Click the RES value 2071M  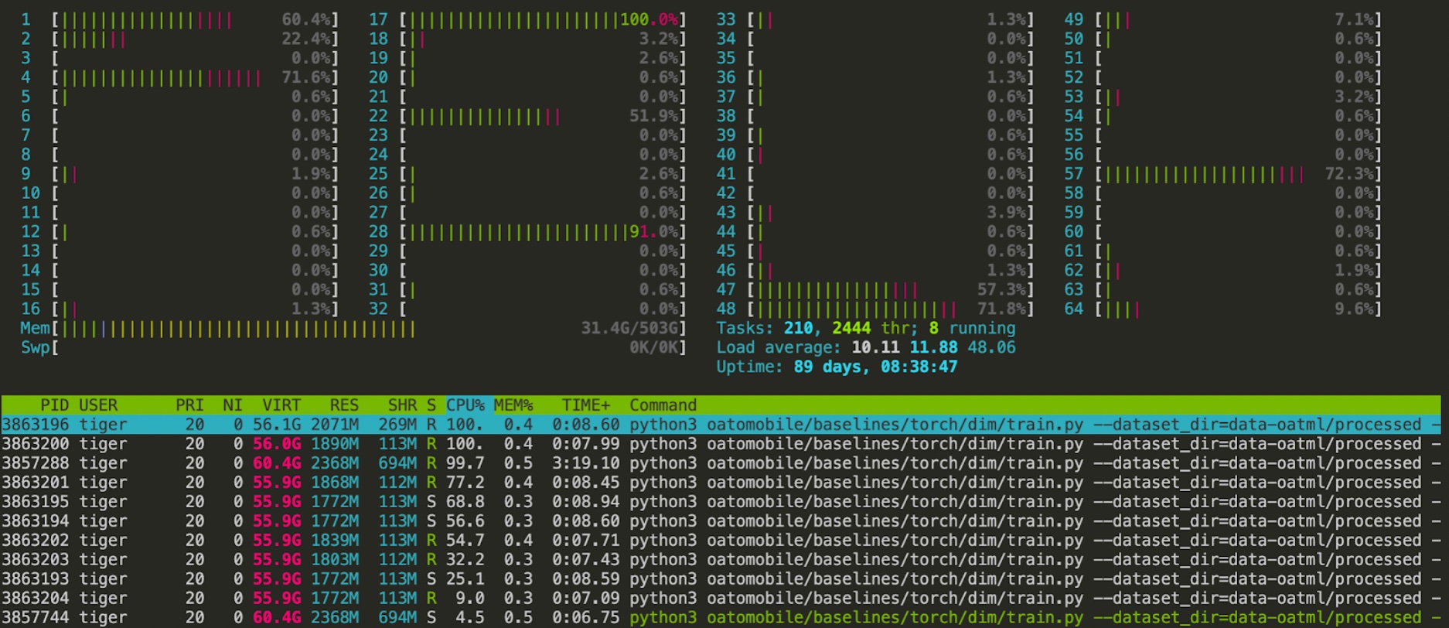tap(335, 425)
